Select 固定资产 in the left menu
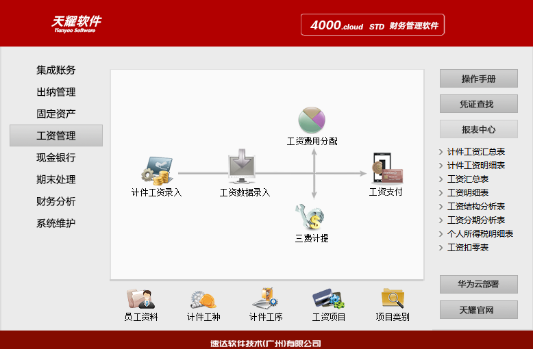This screenshot has height=349, width=533. tap(55, 114)
